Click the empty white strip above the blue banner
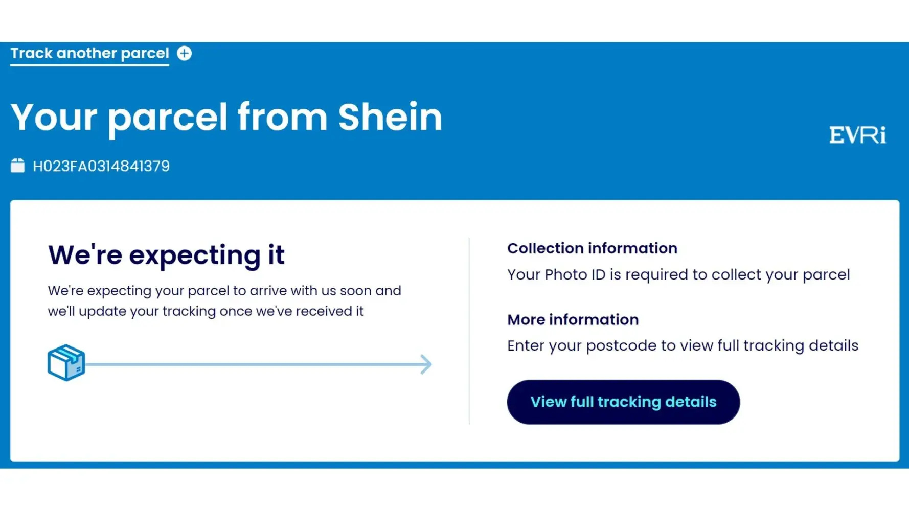909x511 pixels. pos(454,20)
